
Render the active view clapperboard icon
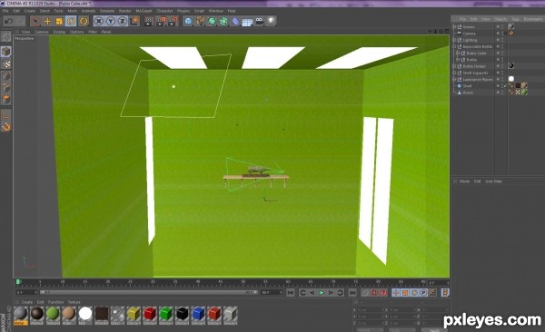[x=149, y=21]
